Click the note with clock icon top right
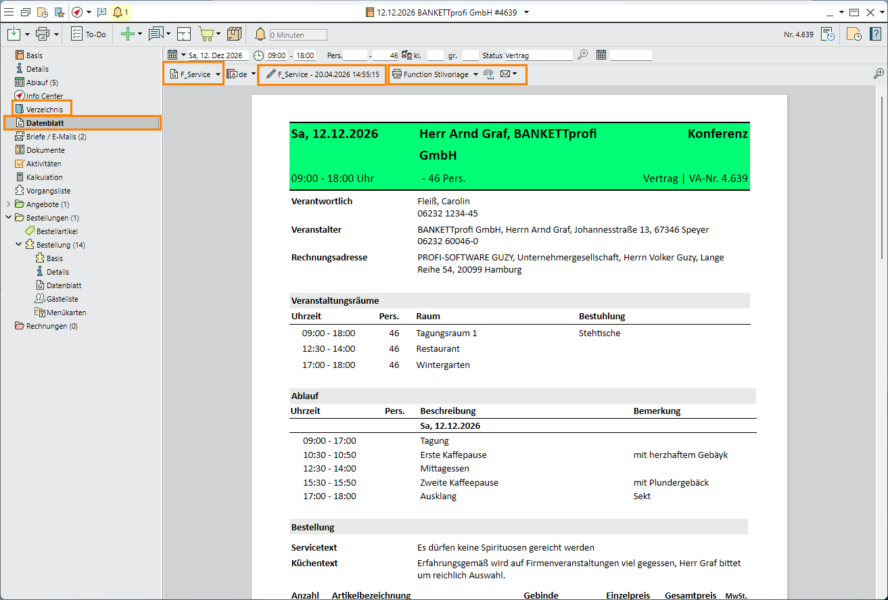 (x=854, y=34)
